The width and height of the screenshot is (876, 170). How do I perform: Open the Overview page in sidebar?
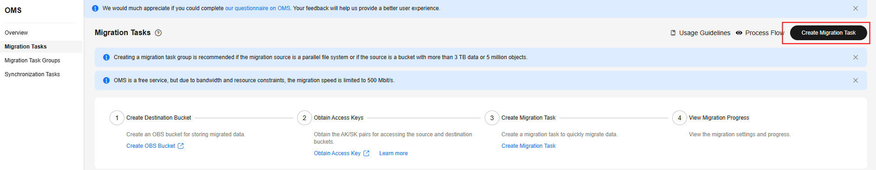(x=16, y=33)
